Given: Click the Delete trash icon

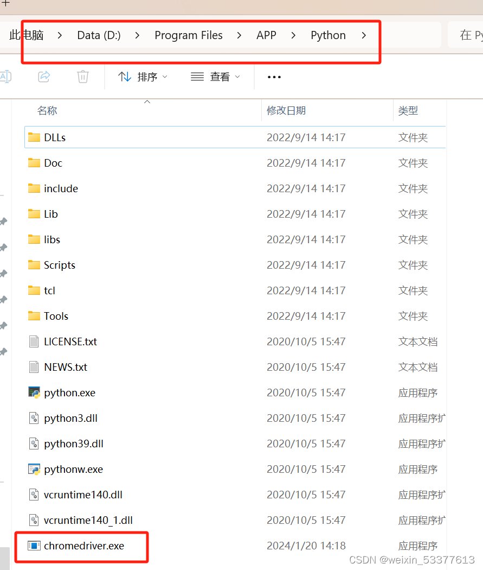Looking at the screenshot, I should 82,77.
